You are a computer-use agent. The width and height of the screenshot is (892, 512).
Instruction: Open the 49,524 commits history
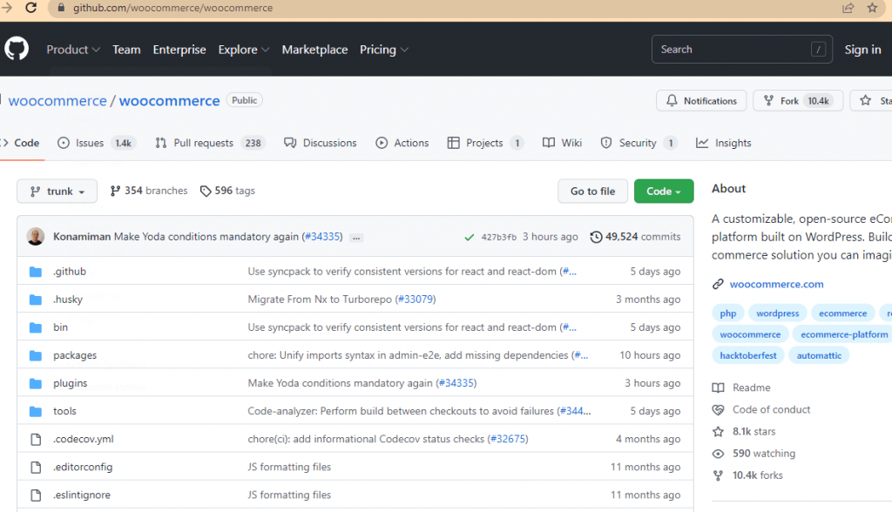(x=635, y=237)
